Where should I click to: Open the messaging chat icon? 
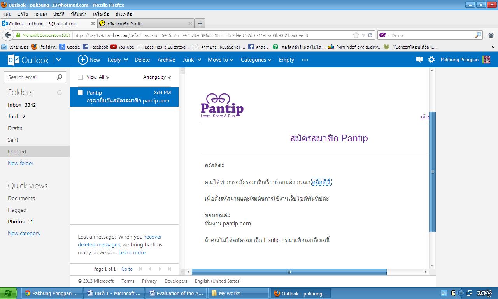[x=419, y=60]
